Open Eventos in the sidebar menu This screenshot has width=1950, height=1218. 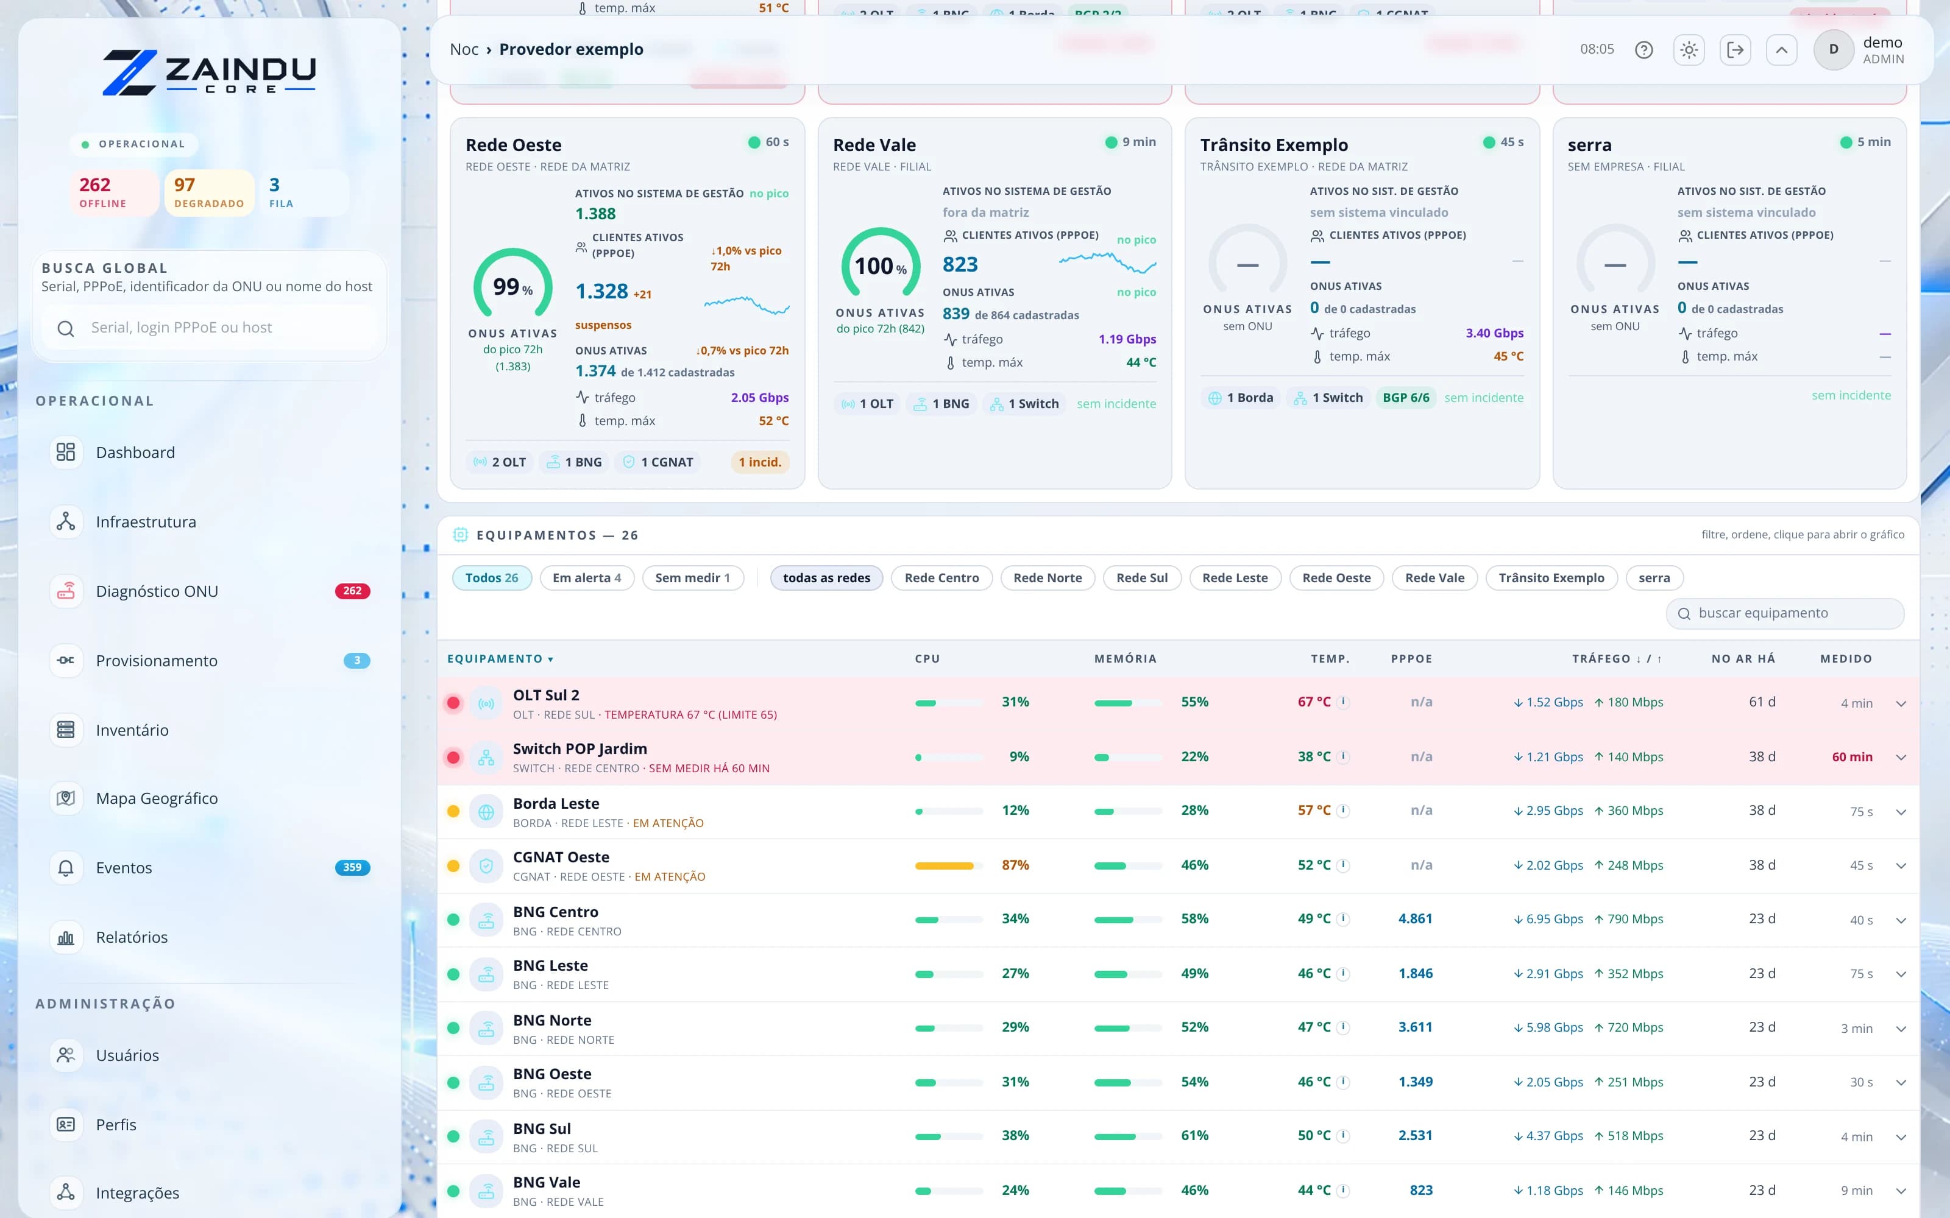[x=210, y=868]
